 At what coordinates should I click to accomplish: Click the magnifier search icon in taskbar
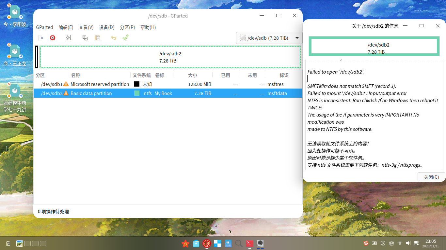[x=239, y=243]
